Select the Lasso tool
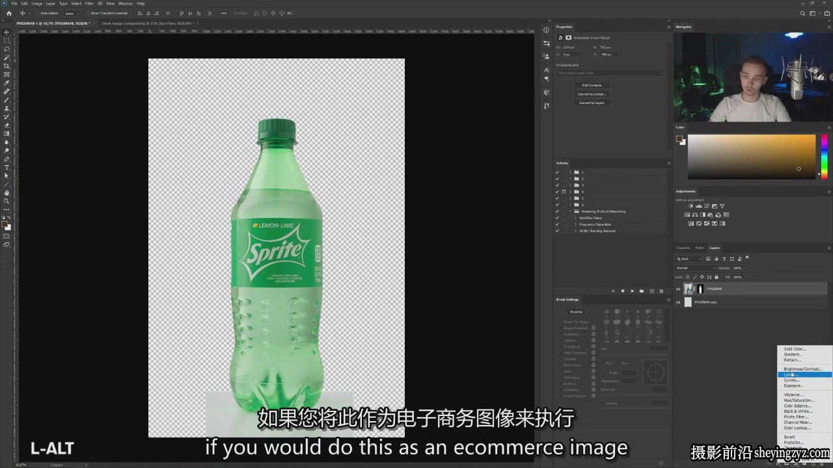Image resolution: width=833 pixels, height=468 pixels. [x=7, y=49]
